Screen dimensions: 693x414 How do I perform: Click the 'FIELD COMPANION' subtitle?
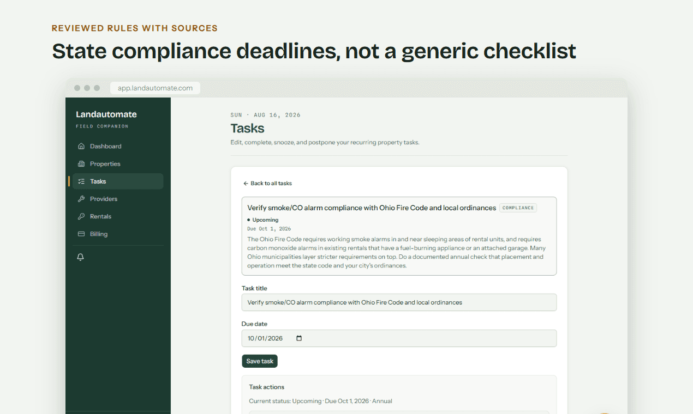(x=102, y=126)
